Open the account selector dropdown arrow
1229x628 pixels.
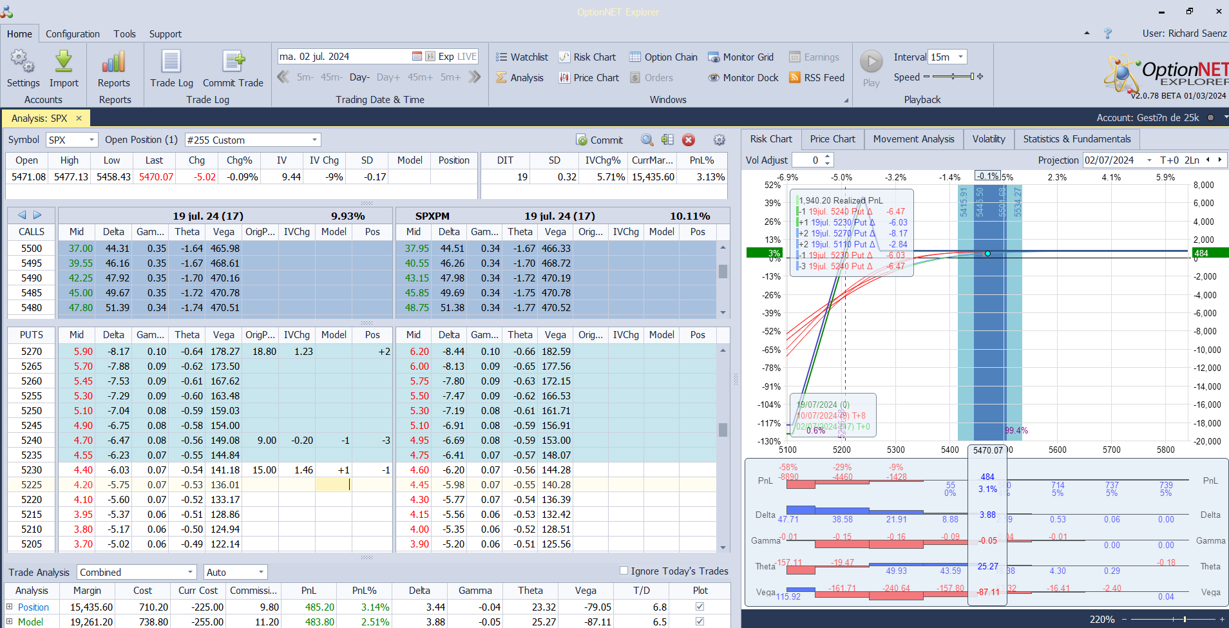tap(1224, 117)
